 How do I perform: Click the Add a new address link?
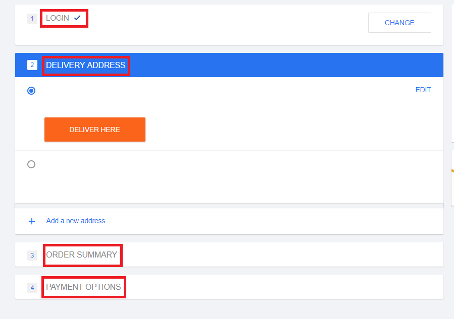pos(76,221)
